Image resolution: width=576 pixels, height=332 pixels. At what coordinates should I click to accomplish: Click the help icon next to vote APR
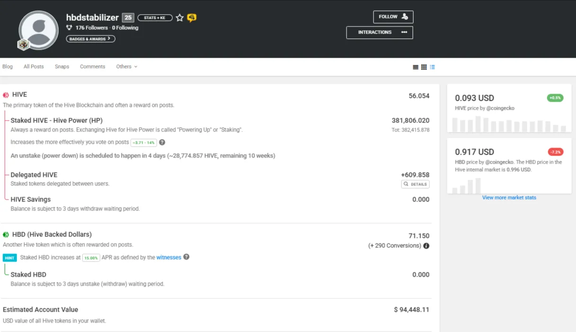(162, 142)
